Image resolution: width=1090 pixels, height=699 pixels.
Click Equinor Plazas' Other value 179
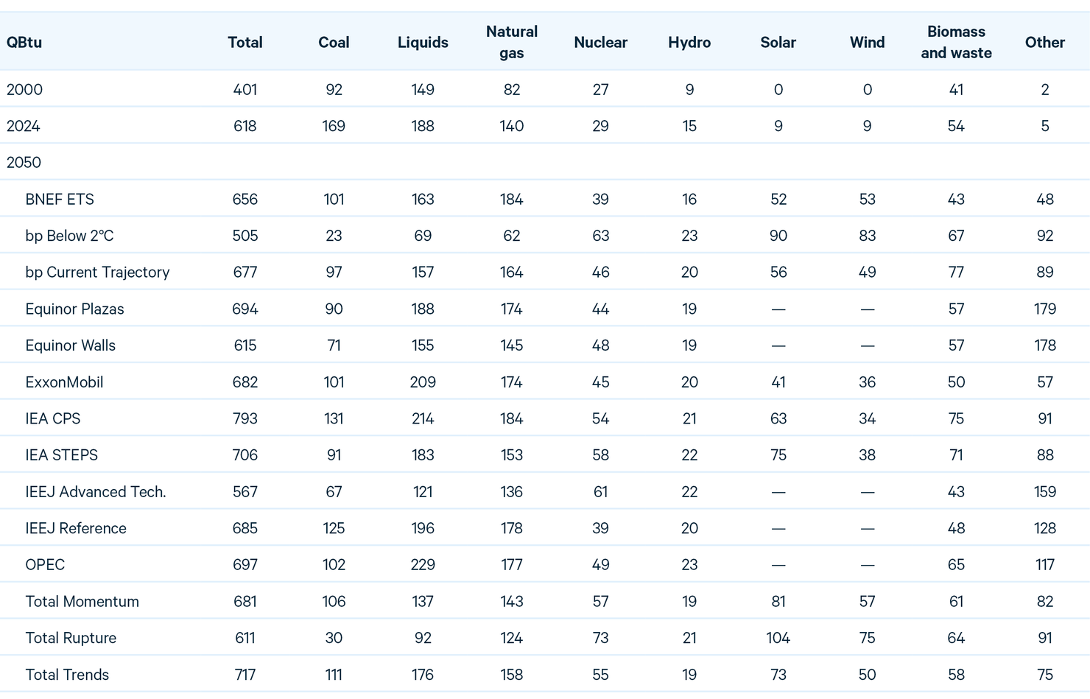[1044, 309]
